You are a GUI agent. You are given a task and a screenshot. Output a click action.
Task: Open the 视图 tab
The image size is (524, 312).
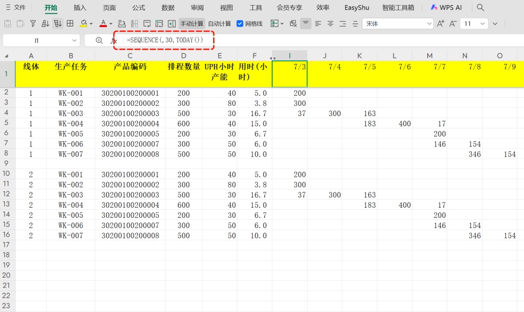pyautogui.click(x=226, y=7)
